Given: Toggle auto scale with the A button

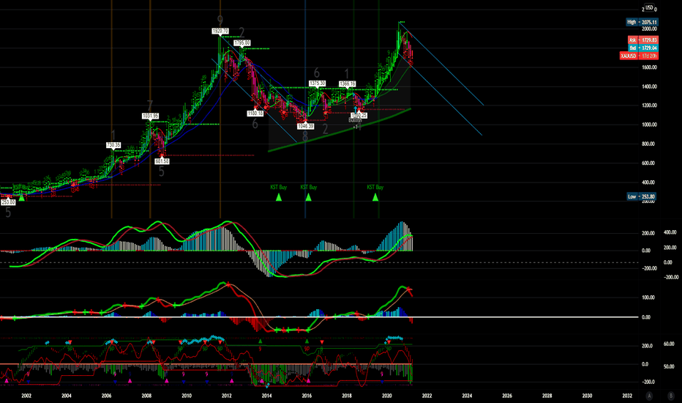Looking at the screenshot, I should pyautogui.click(x=649, y=396).
